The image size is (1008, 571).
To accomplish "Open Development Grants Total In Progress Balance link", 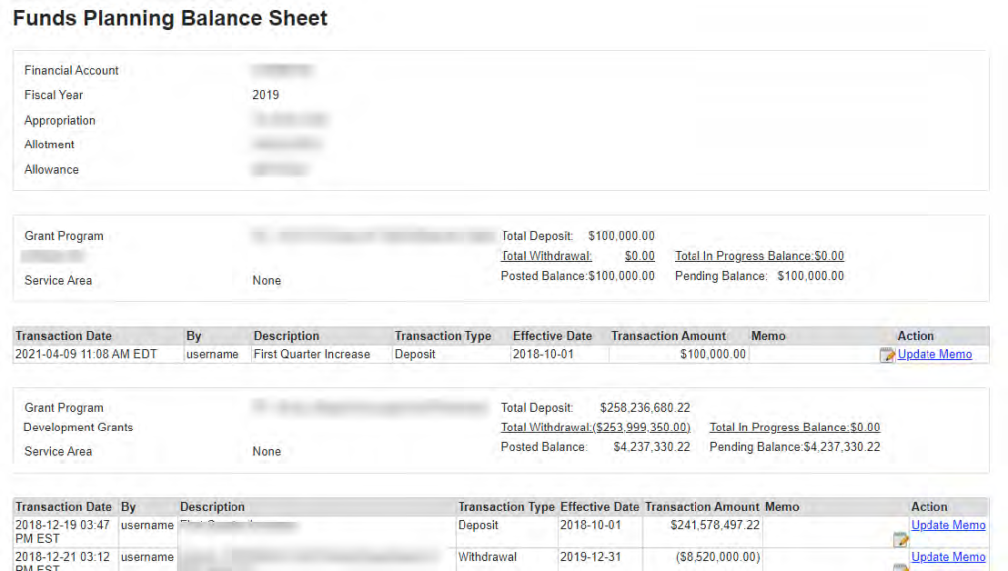I will [x=794, y=427].
